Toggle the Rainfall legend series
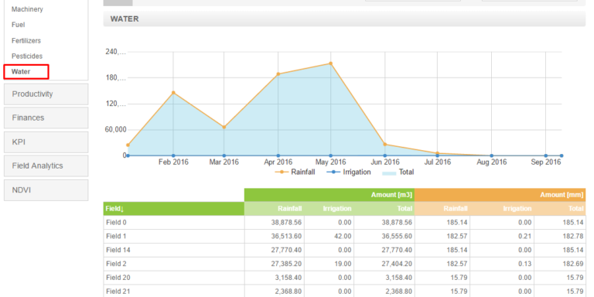 (295, 172)
